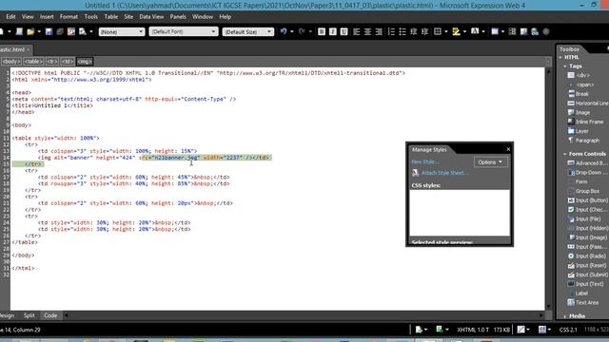Viewport: 609px width, 342px height.
Task: Apply numbered list formatting
Action: pos(391,31)
